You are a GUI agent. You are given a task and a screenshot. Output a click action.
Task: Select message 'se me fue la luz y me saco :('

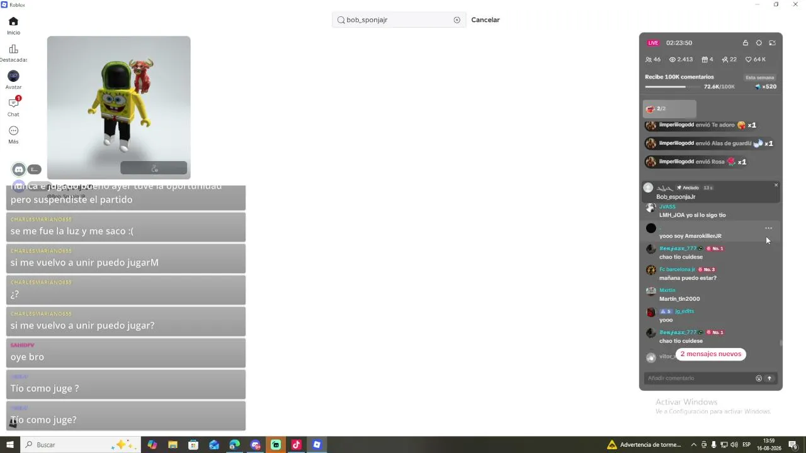click(x=126, y=227)
